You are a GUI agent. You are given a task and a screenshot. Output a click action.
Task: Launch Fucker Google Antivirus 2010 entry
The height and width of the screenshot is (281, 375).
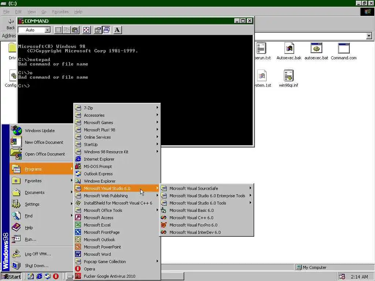tap(117, 276)
